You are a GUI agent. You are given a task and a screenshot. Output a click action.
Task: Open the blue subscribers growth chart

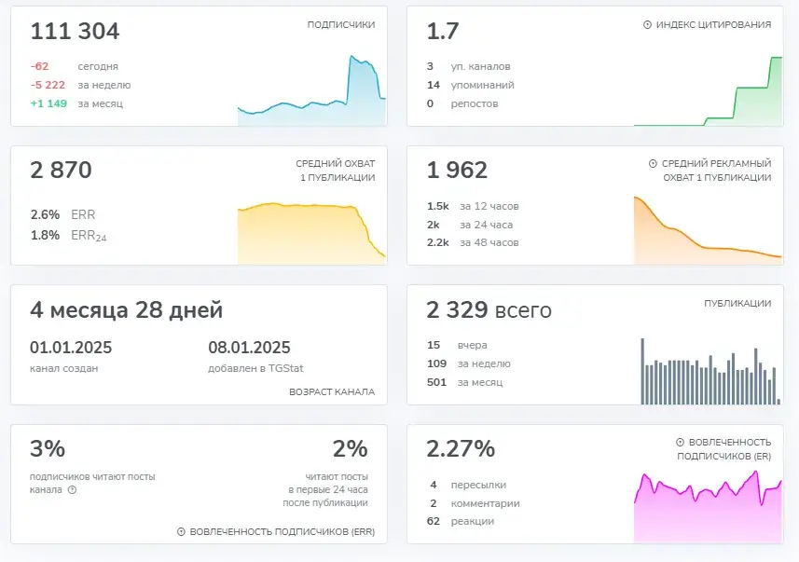click(311, 89)
